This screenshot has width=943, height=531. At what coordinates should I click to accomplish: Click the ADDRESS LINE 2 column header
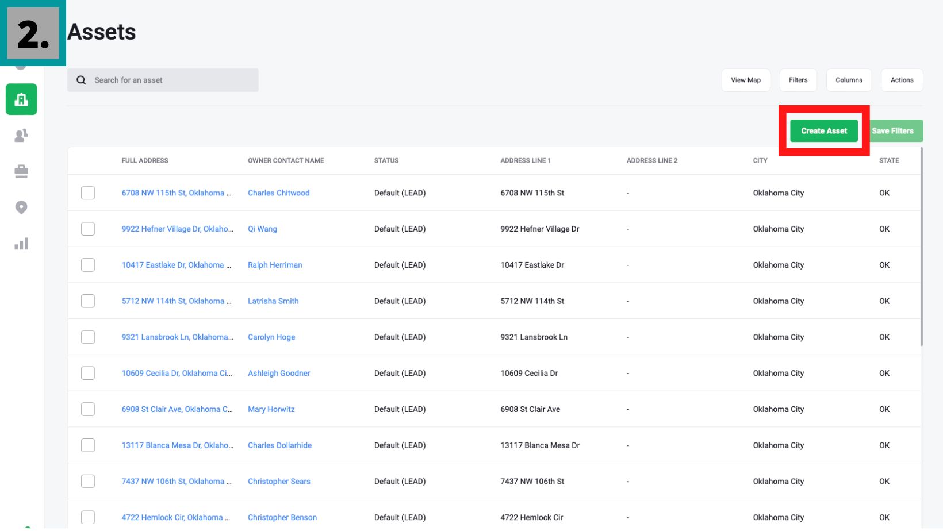tap(652, 161)
